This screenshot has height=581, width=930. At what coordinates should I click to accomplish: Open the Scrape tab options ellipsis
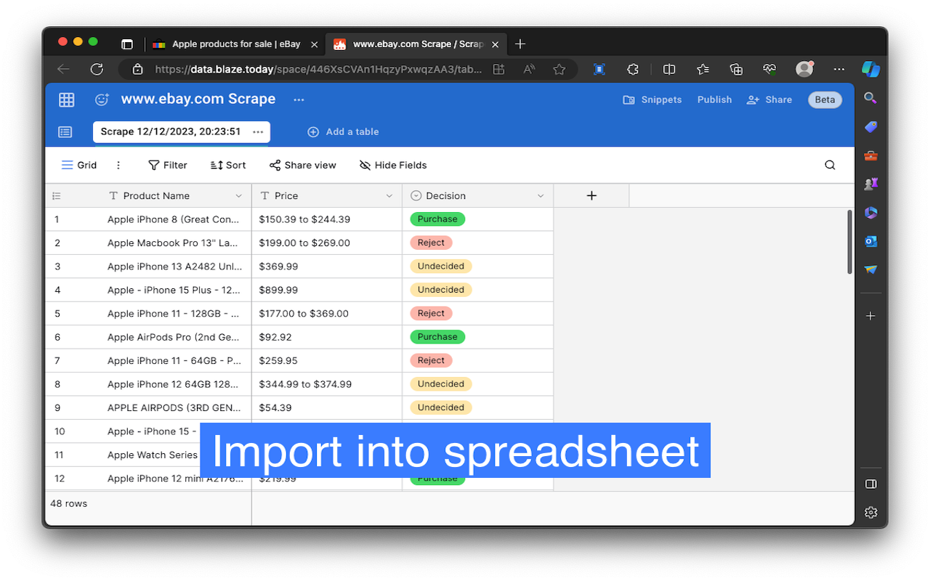[x=258, y=131]
